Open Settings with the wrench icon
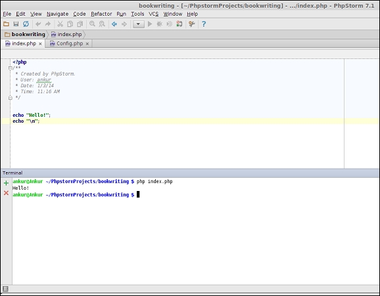This screenshot has width=380, height=296. 192,24
